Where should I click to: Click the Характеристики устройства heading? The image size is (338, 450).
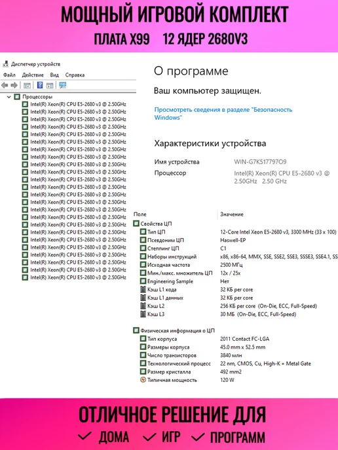[210, 143]
